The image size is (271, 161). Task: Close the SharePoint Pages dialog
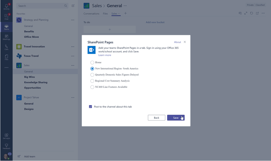(x=185, y=42)
